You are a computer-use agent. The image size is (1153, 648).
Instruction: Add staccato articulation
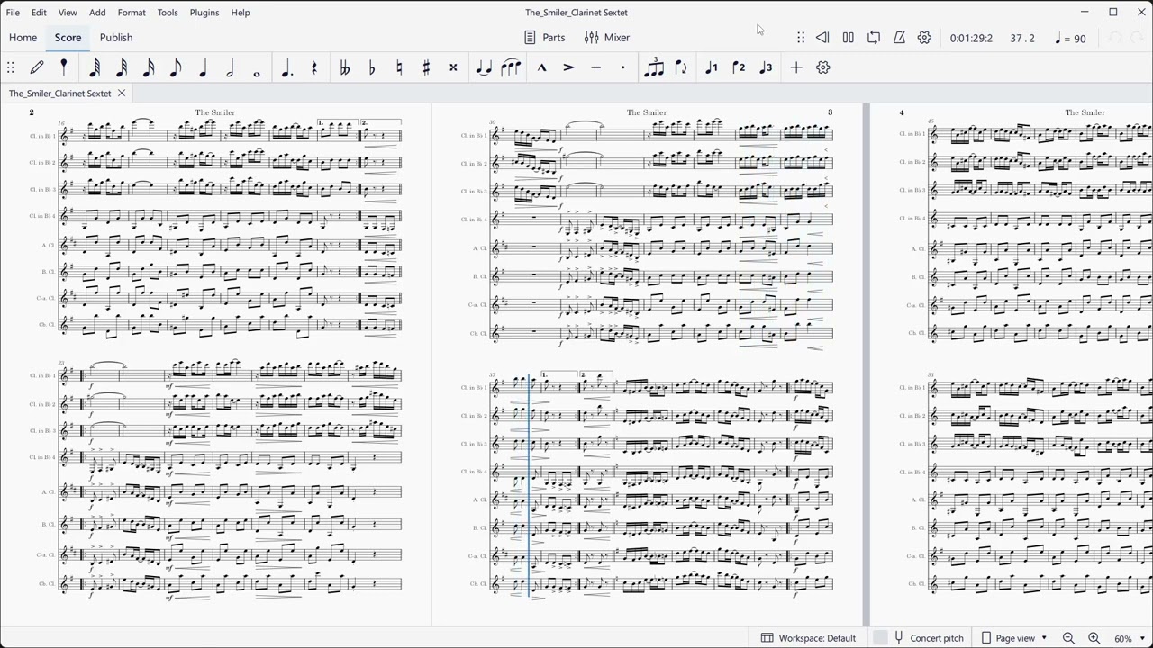[x=622, y=67]
